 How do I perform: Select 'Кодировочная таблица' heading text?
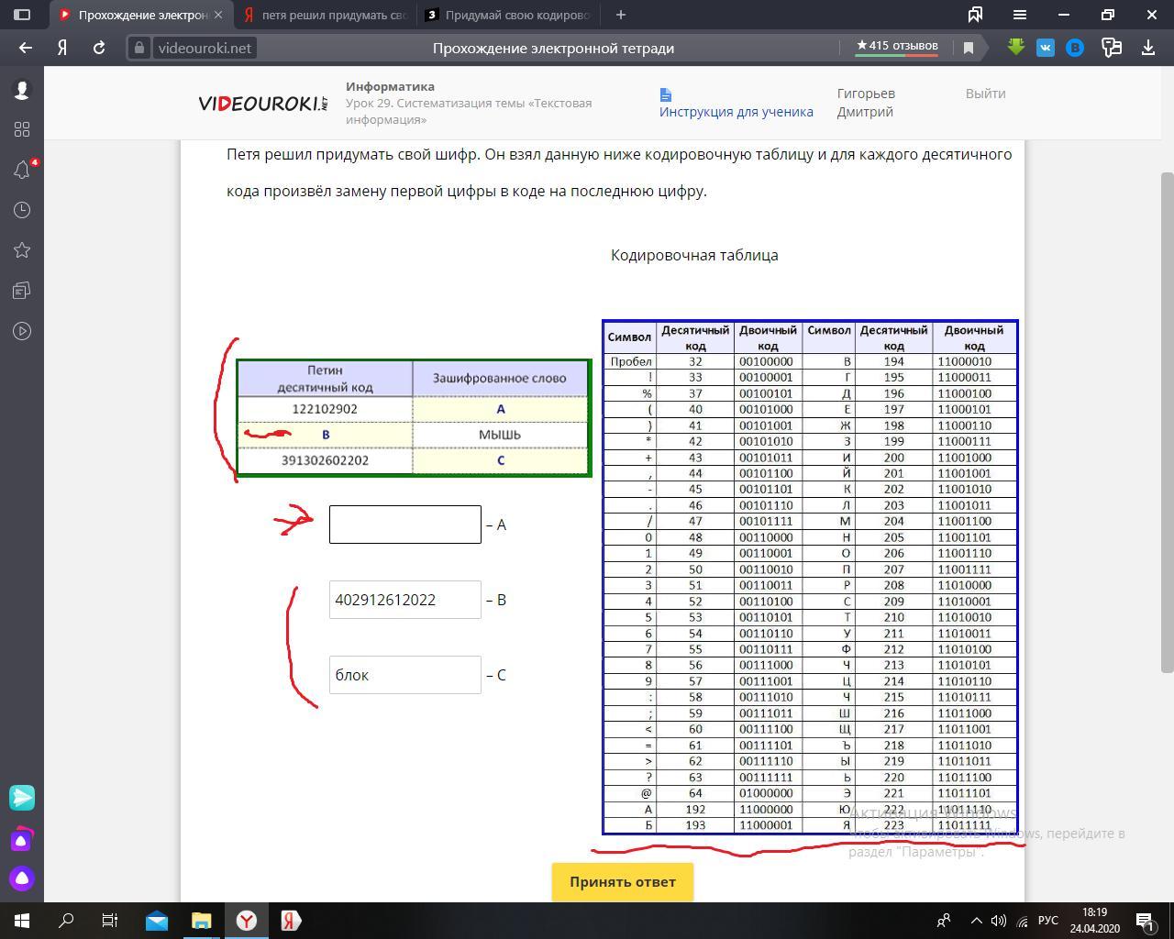[694, 256]
